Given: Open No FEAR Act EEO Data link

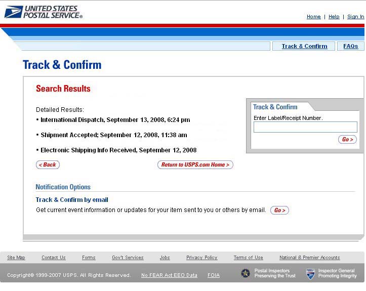Looking at the screenshot, I should click(169, 275).
